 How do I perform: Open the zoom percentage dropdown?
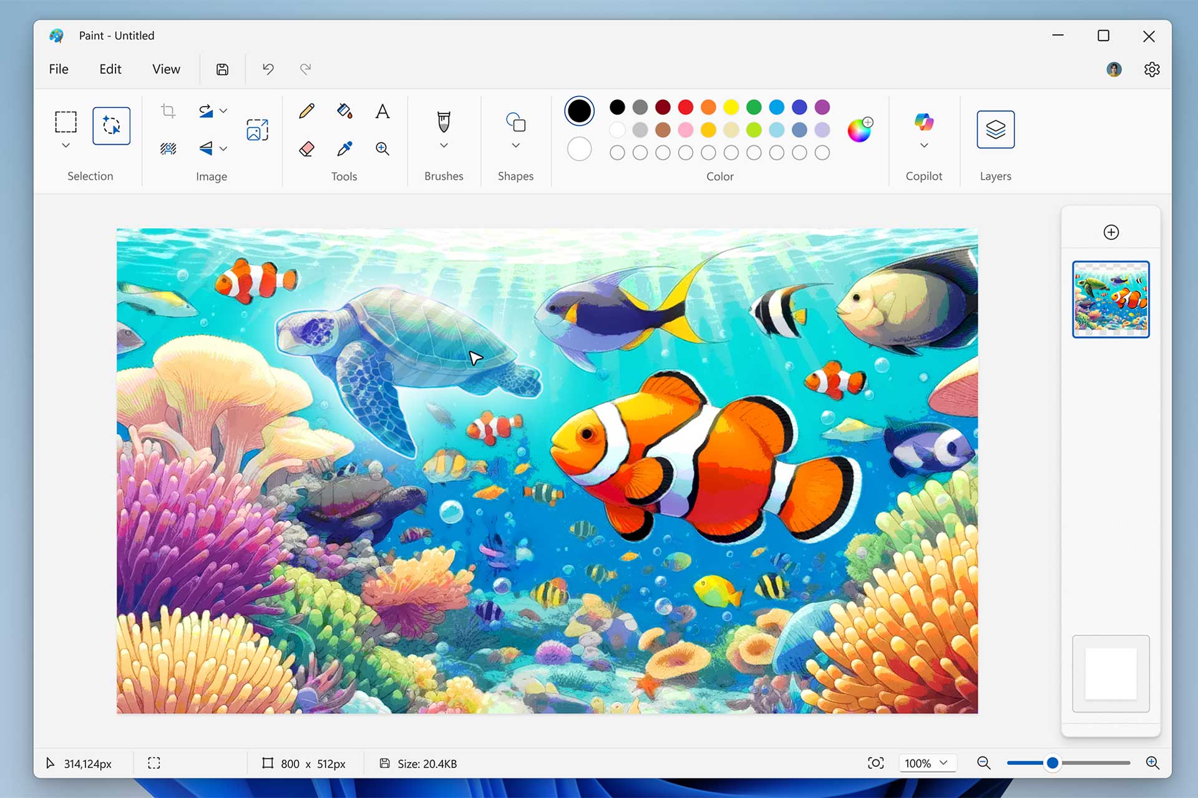pos(927,762)
